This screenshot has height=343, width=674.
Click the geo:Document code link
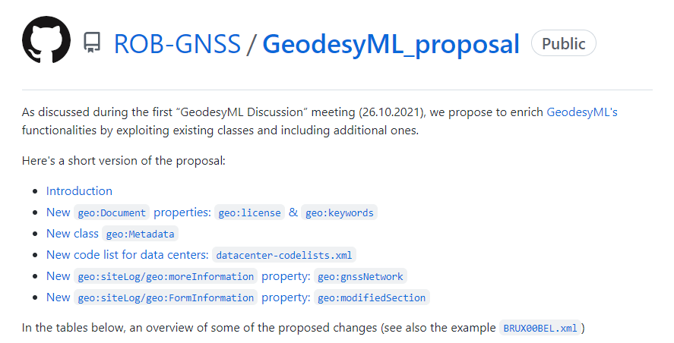coord(112,212)
